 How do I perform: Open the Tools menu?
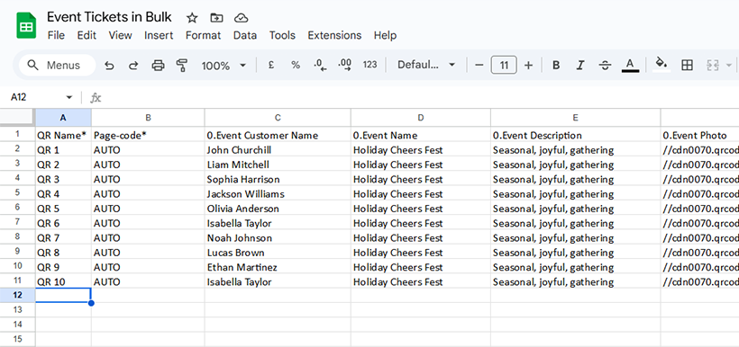pyautogui.click(x=282, y=35)
